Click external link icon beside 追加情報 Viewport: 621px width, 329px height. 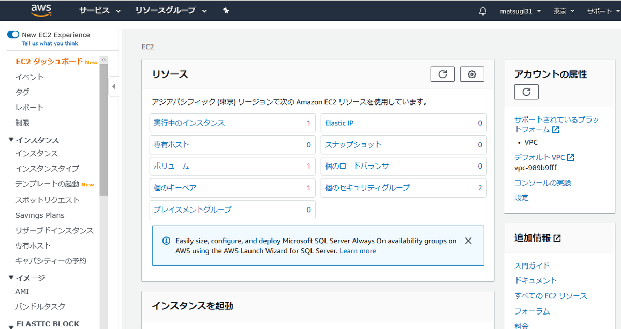(x=557, y=238)
